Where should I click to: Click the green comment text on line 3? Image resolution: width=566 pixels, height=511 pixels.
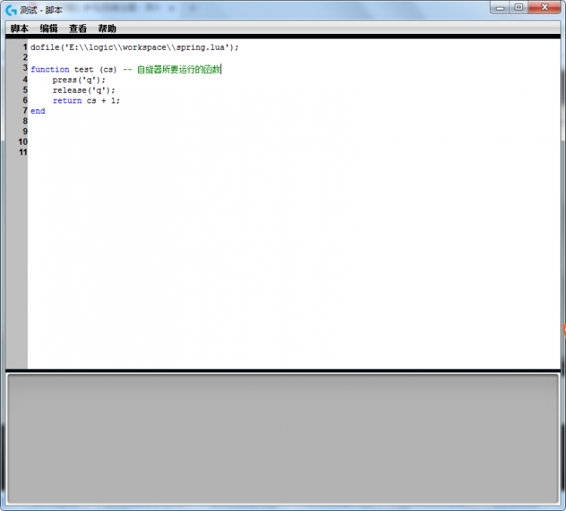click(178, 69)
